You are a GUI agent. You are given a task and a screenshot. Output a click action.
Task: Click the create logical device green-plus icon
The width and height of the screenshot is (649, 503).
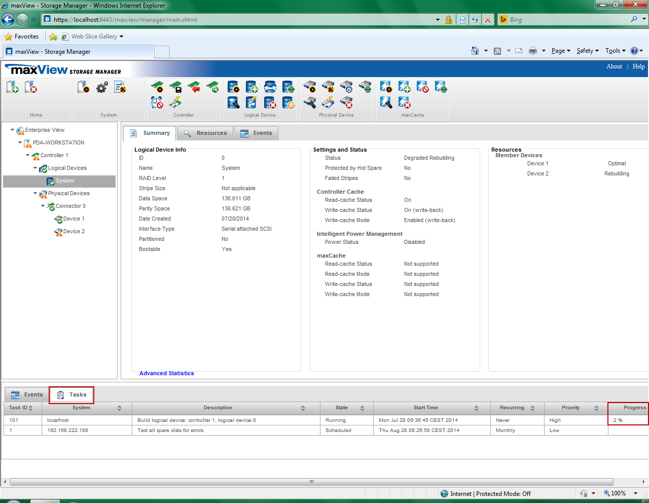252,87
